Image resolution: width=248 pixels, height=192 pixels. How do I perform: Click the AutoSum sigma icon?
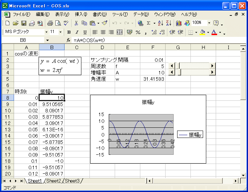pyautogui.click(x=148, y=23)
